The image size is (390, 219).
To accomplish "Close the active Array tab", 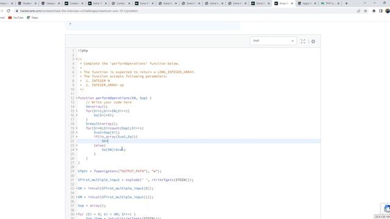I will coord(292,4).
